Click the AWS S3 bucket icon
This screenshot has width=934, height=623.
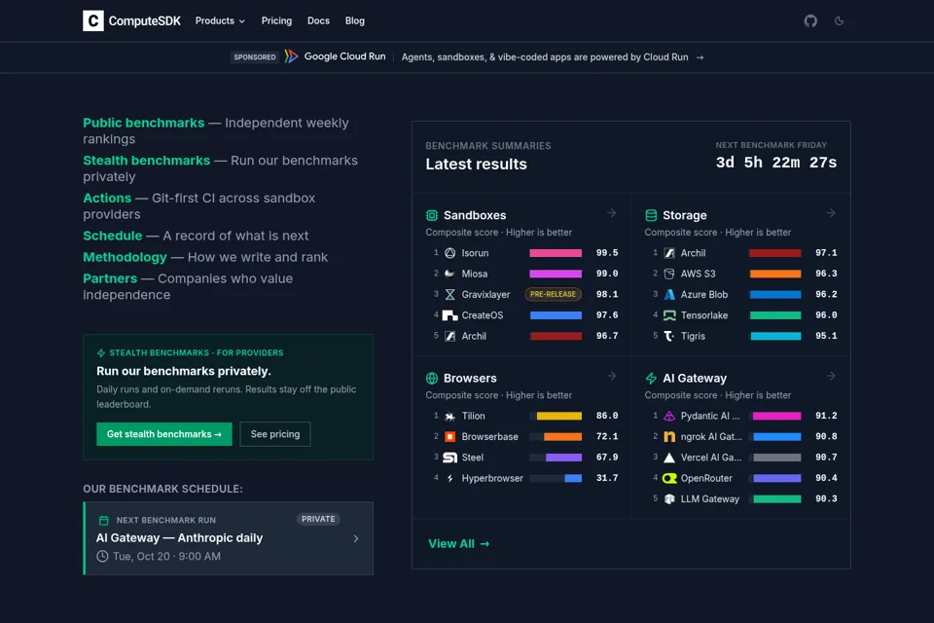click(669, 274)
